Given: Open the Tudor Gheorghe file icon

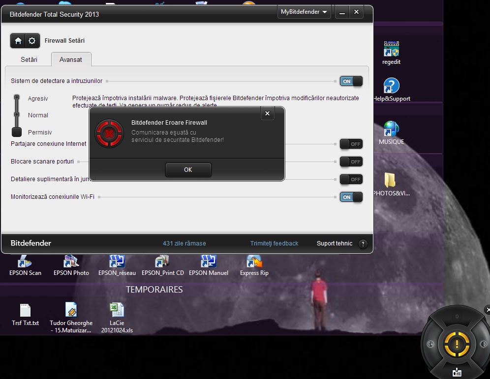Looking at the screenshot, I should (x=71, y=318).
